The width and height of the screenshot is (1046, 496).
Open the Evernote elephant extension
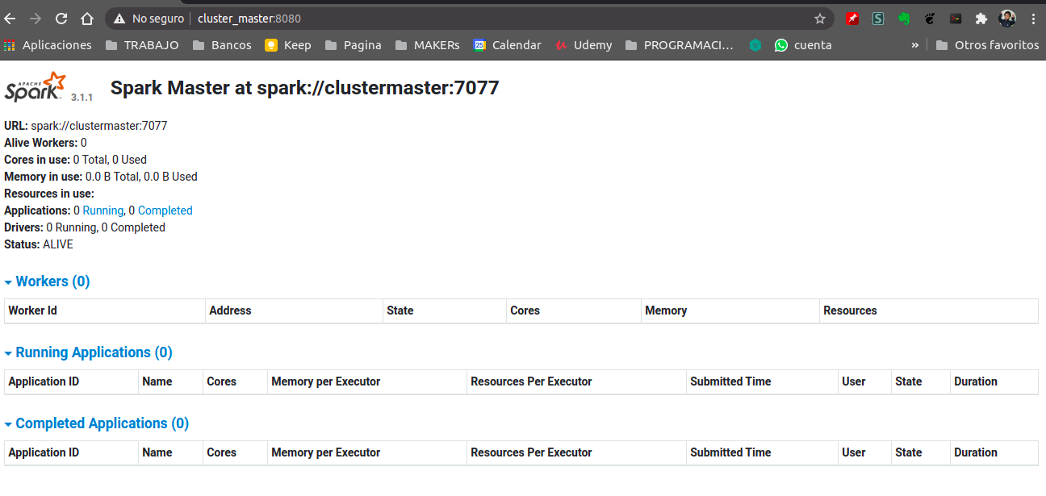pos(904,19)
